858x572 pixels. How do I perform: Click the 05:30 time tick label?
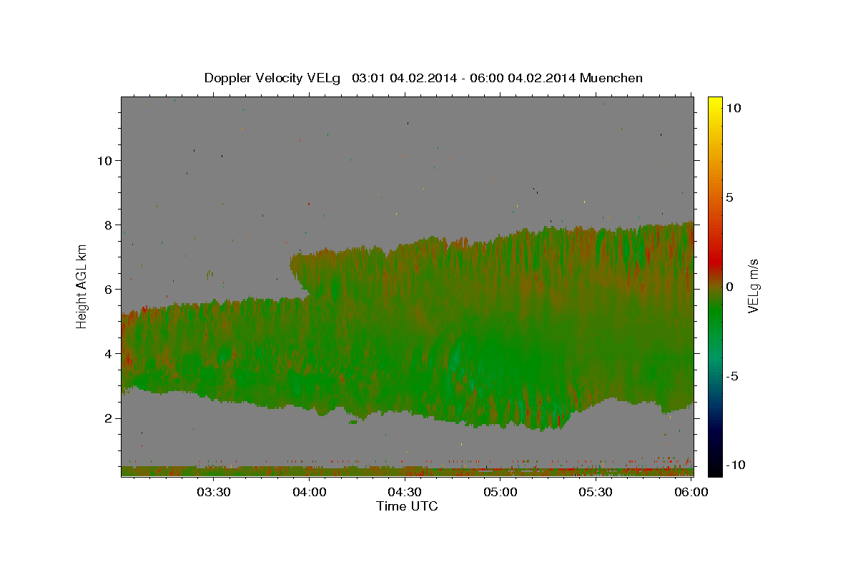click(596, 493)
